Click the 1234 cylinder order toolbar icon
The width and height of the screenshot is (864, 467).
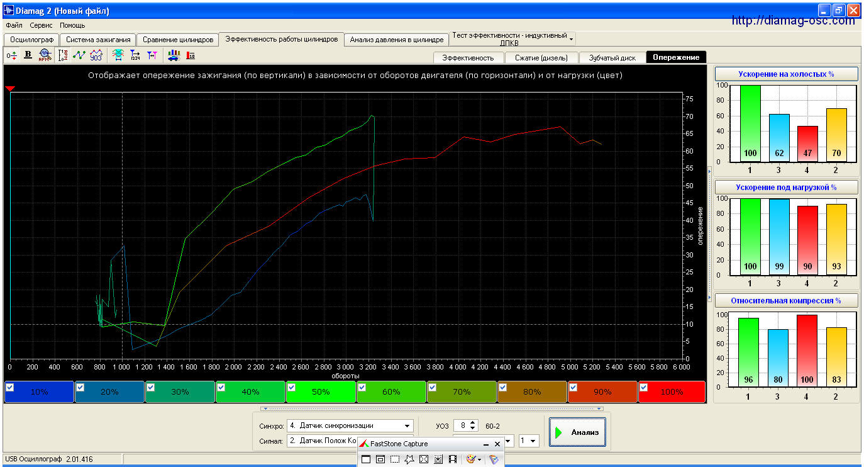[x=135, y=55]
